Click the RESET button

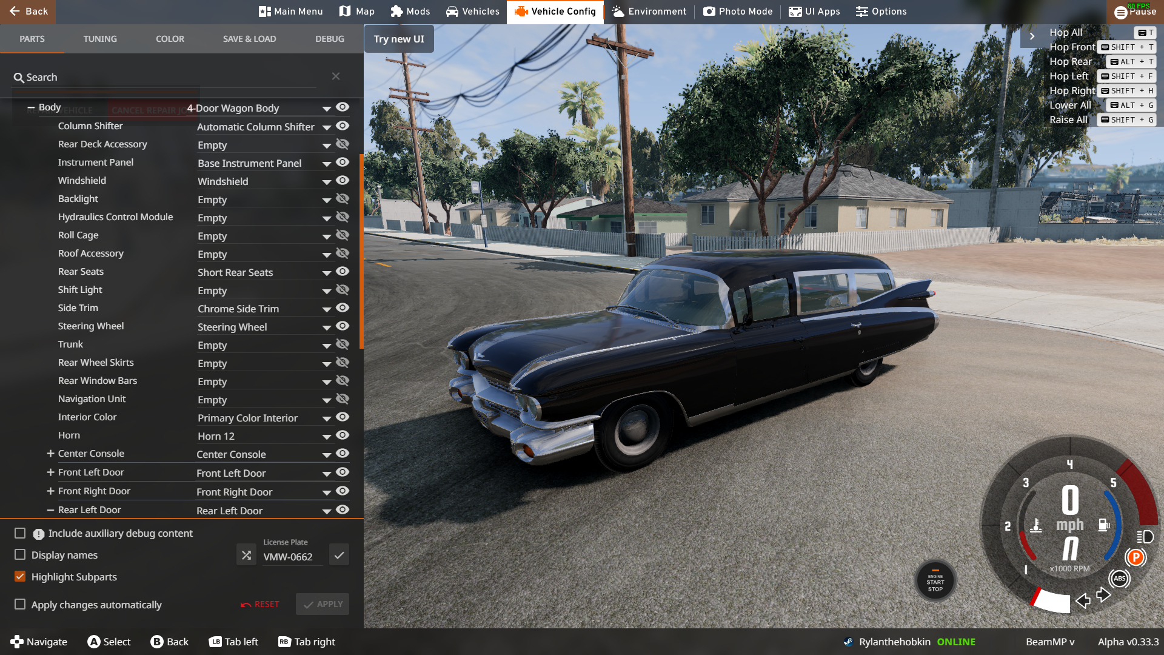[x=260, y=604]
